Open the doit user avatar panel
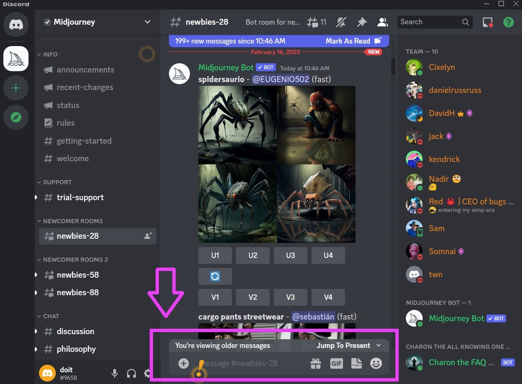This screenshot has width=522, height=384. coord(47,373)
